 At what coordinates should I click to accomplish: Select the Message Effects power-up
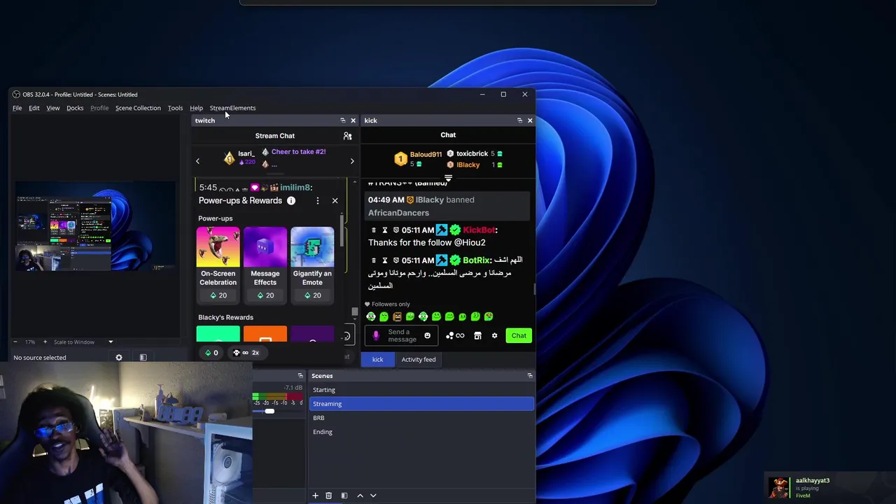point(265,265)
